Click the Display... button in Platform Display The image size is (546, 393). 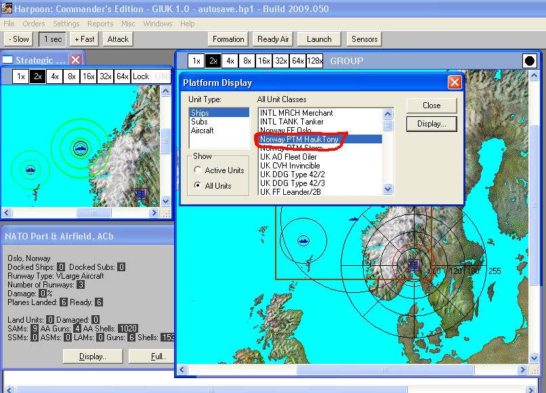tap(432, 124)
